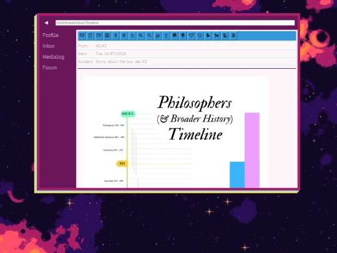Open the Inbox section
Image resolution: width=337 pixels, height=253 pixels.
pyautogui.click(x=49, y=46)
